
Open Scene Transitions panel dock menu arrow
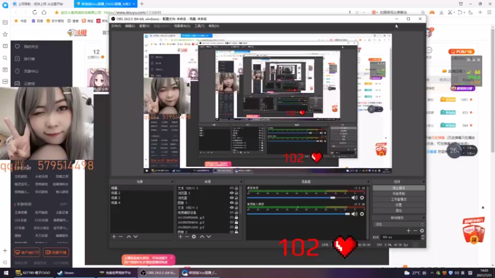(x=424, y=218)
